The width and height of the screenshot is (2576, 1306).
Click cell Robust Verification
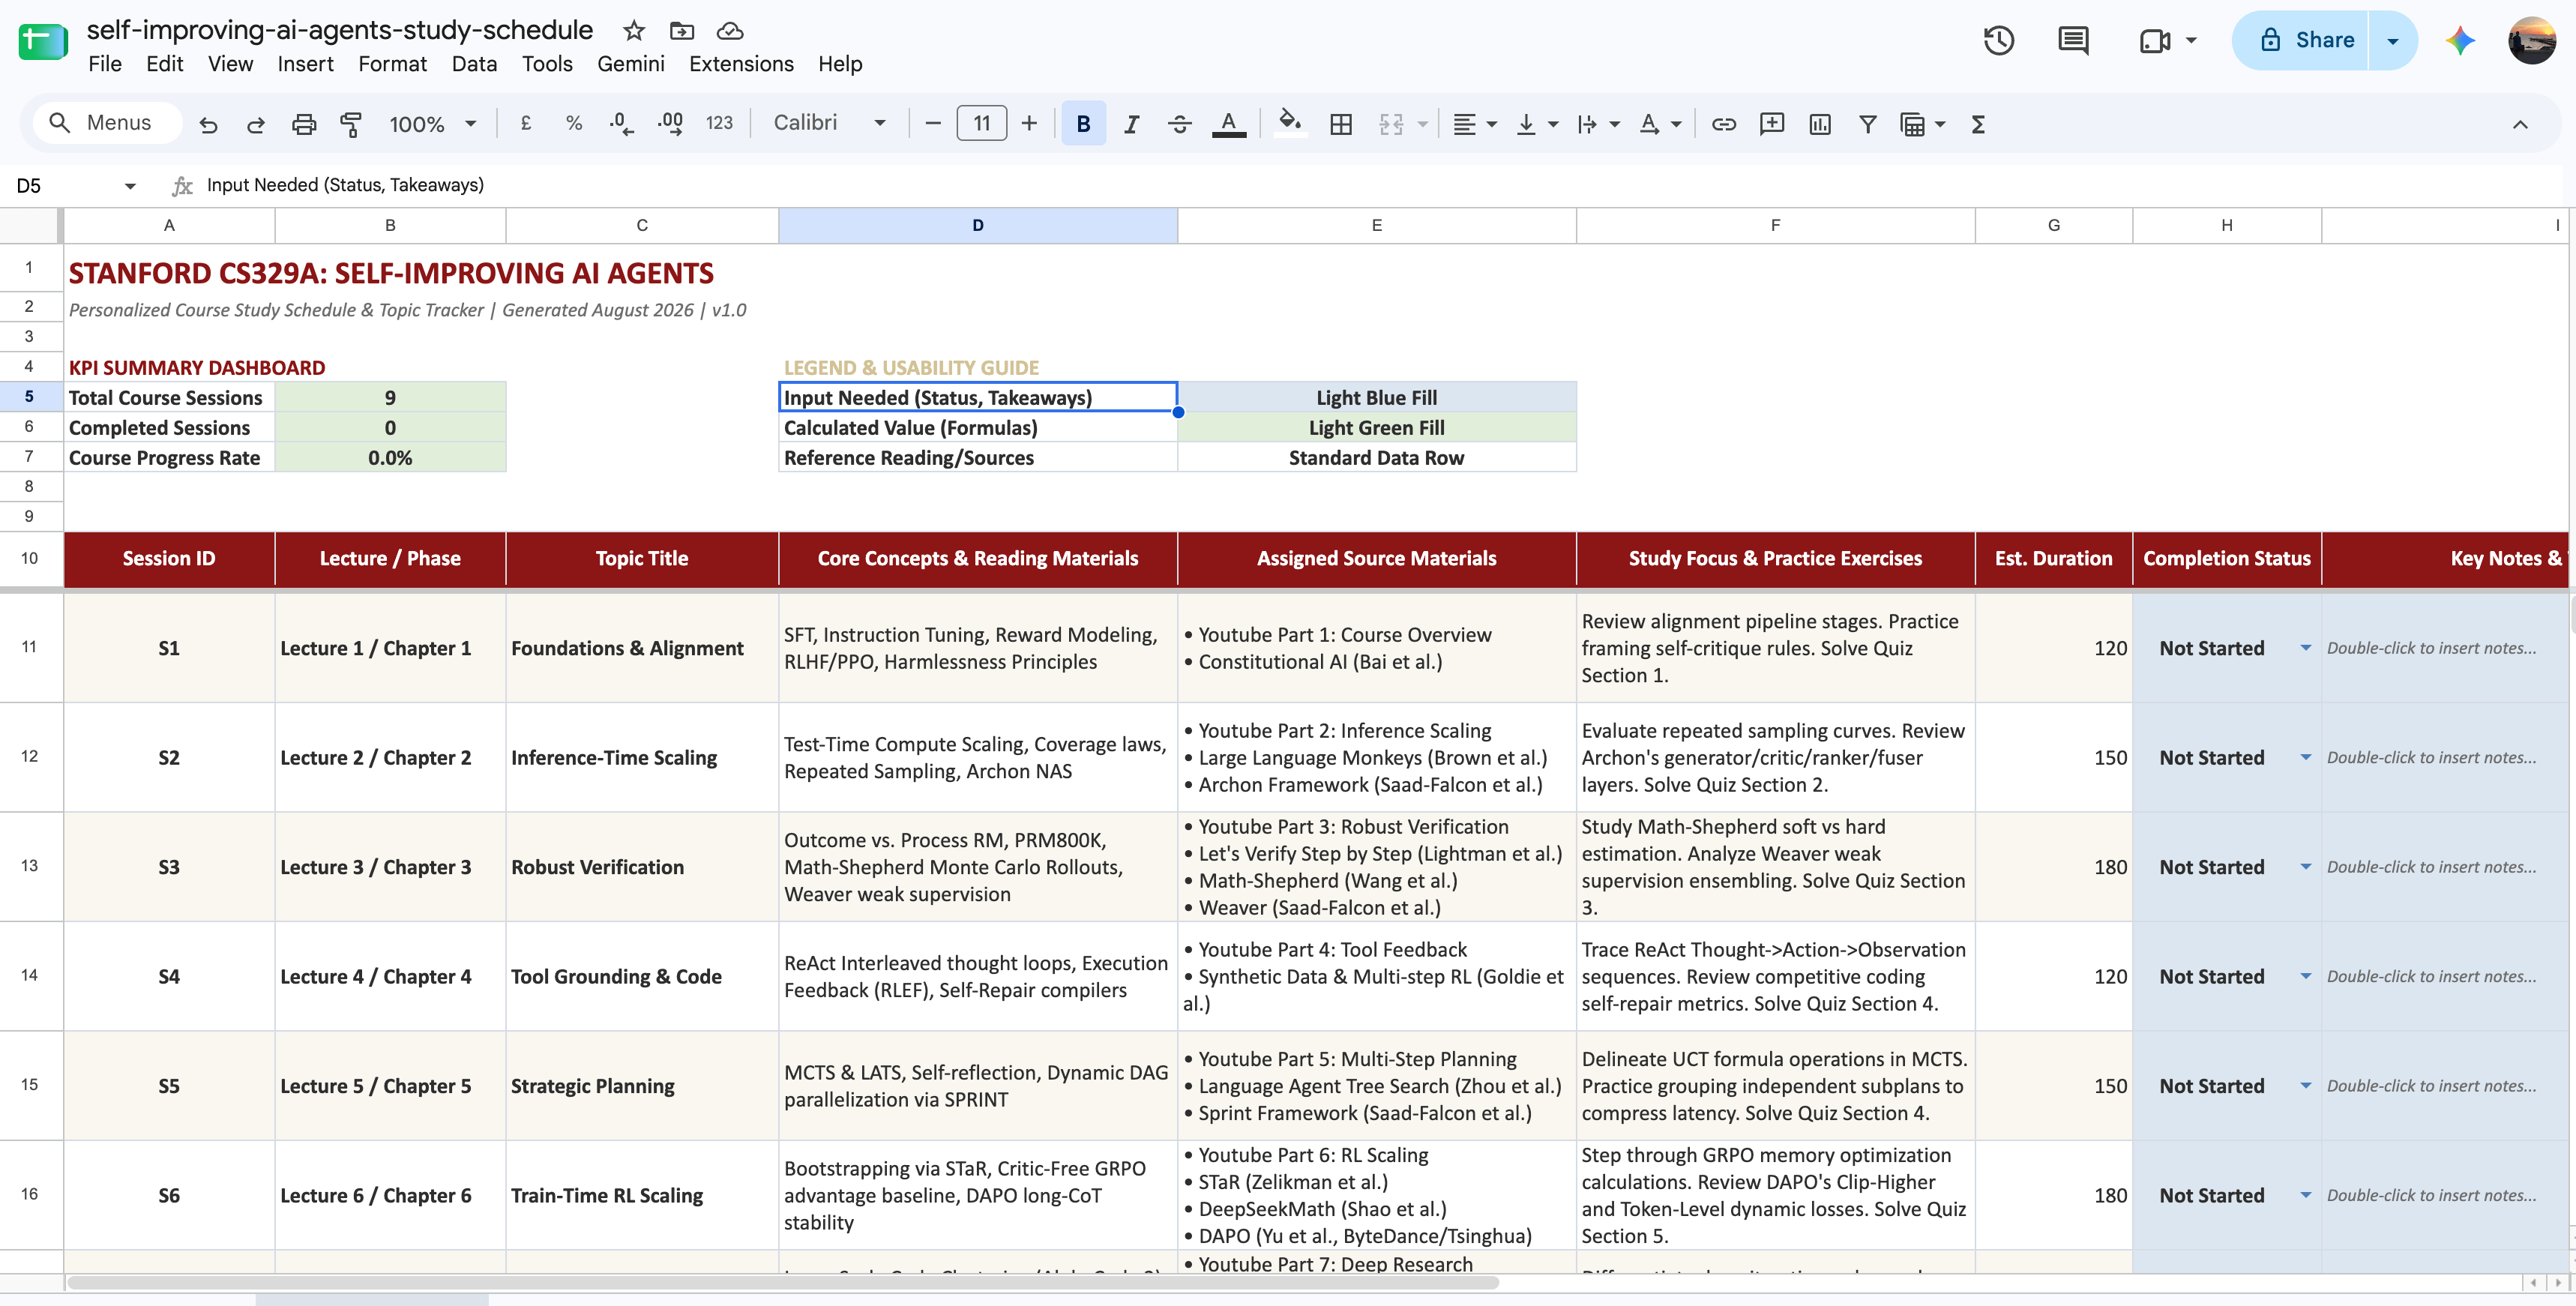pyautogui.click(x=642, y=867)
